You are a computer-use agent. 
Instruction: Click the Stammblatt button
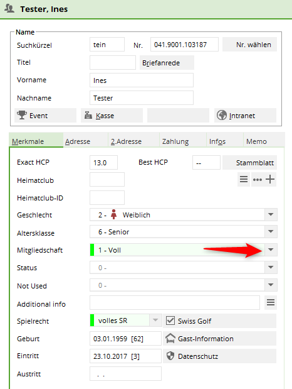[249, 163]
